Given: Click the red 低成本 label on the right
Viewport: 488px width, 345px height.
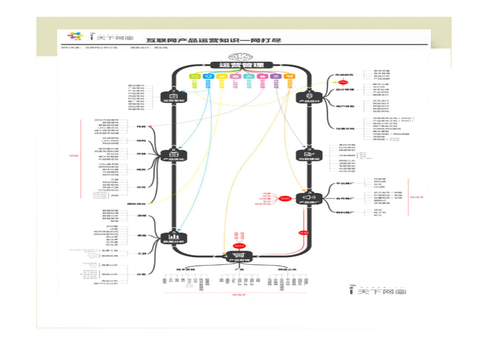Looking at the screenshot, I should coord(417,197).
